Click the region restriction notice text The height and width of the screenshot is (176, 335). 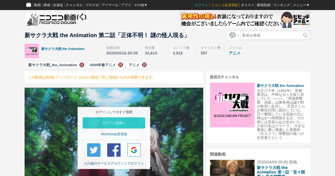(92, 77)
